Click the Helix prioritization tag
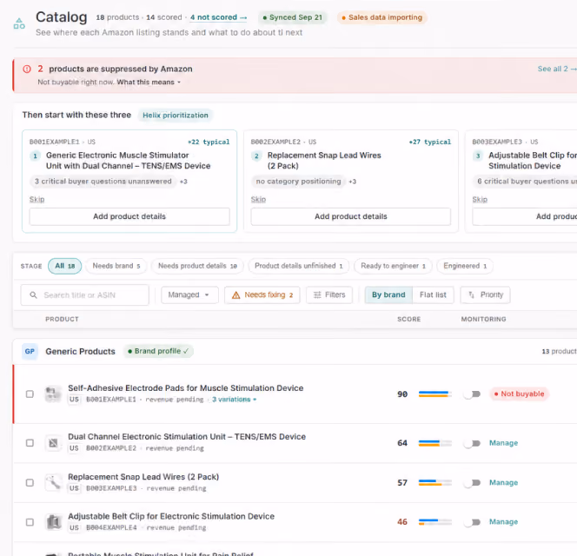This screenshot has height=556, width=577. coord(176,116)
